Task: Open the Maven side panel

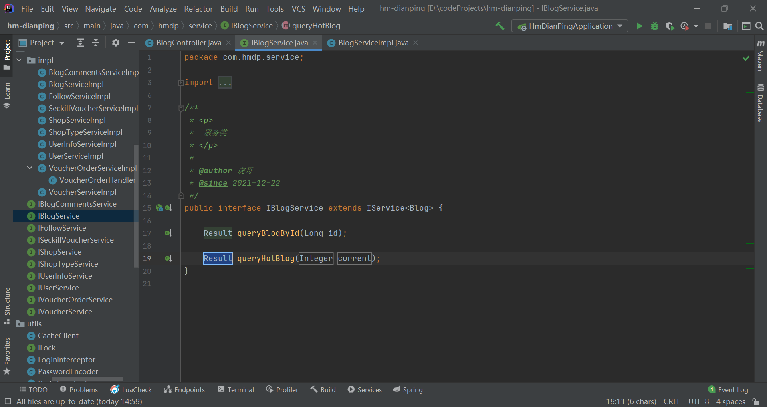Action: pos(760,56)
